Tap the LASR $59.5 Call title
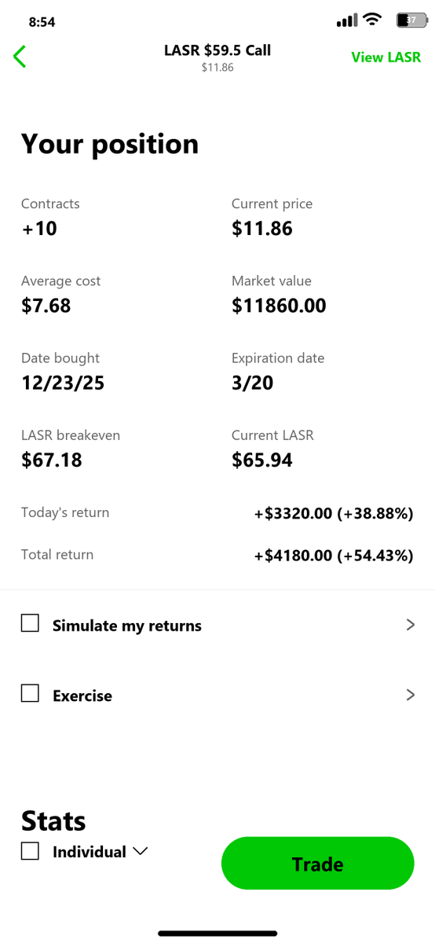This screenshot has height=943, width=435. [217, 50]
